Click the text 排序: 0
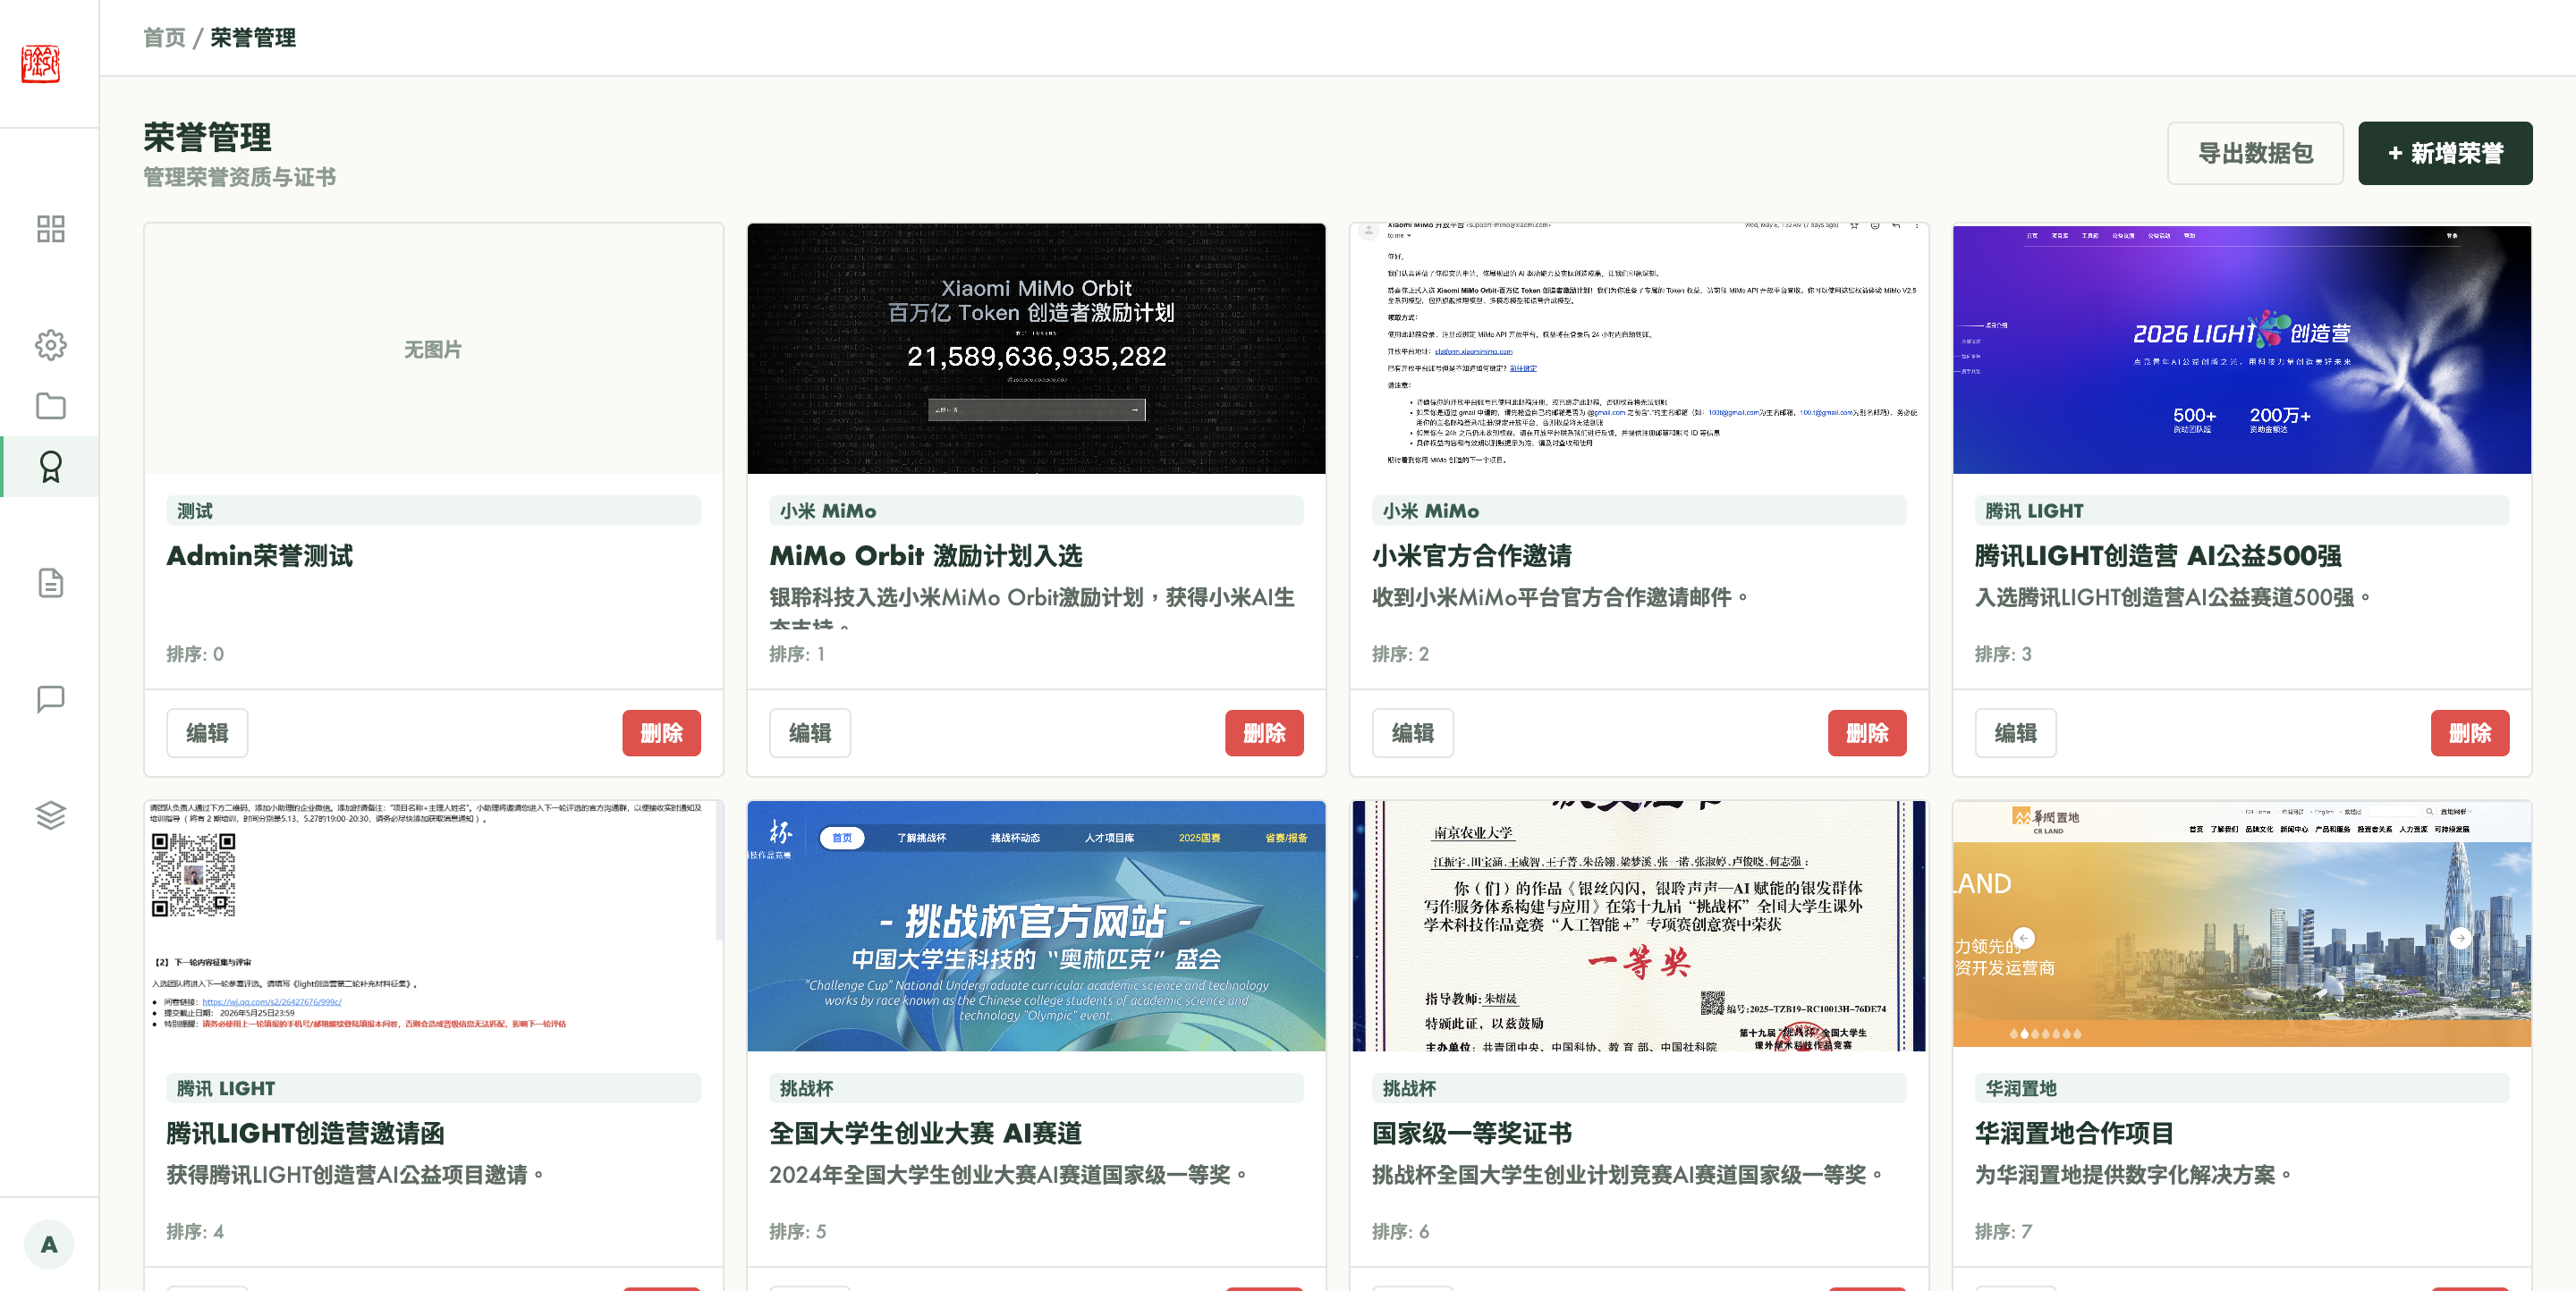 tap(195, 654)
